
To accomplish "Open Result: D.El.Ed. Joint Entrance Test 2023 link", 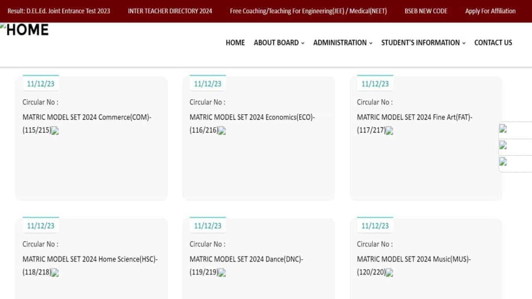I will [x=59, y=11].
